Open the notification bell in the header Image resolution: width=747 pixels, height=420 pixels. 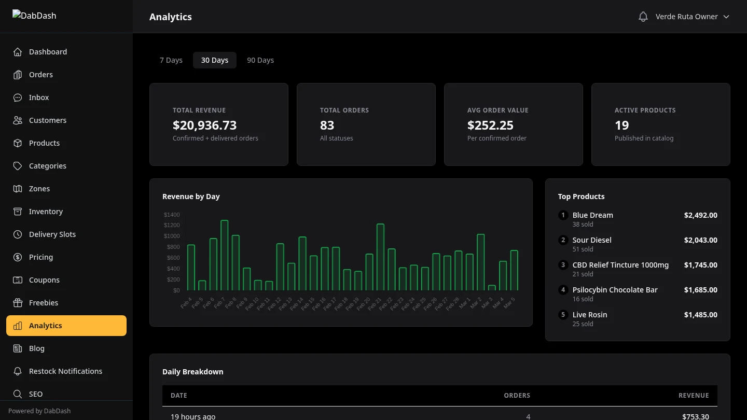click(x=643, y=16)
